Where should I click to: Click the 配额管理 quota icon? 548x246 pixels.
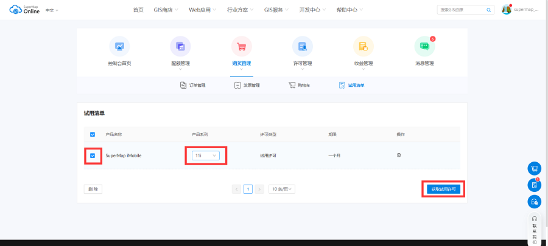[180, 47]
